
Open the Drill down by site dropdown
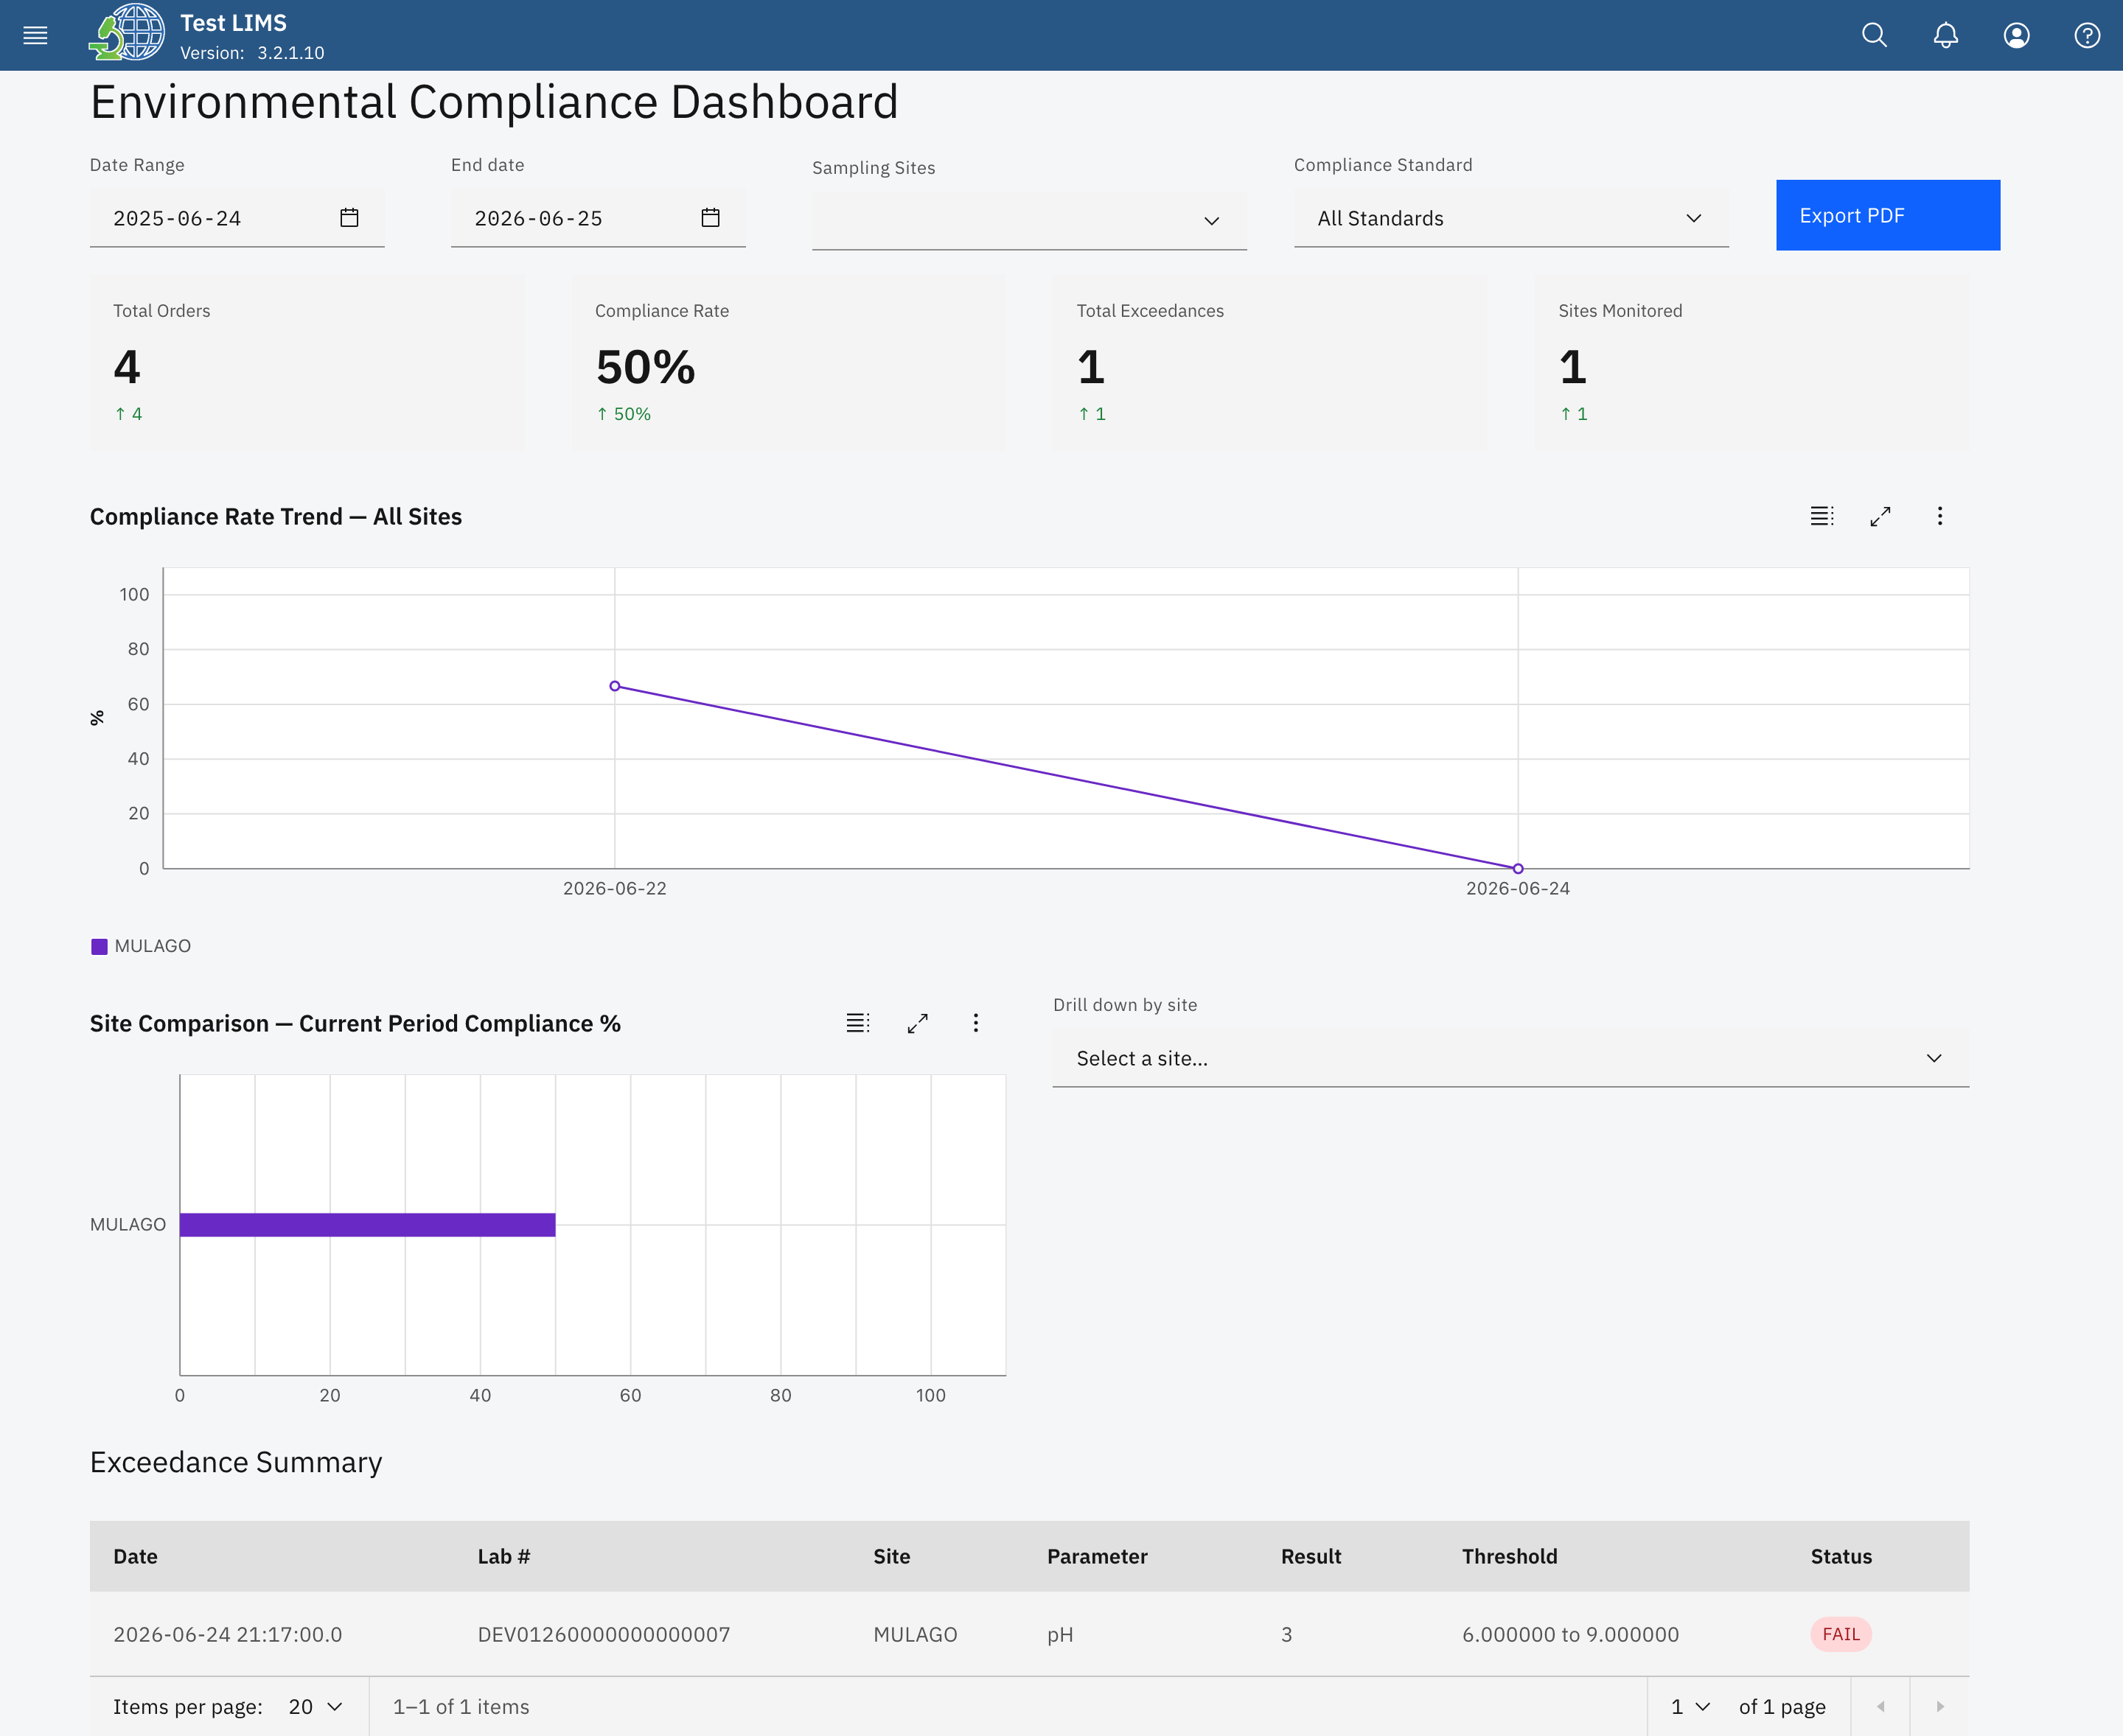tap(1510, 1058)
